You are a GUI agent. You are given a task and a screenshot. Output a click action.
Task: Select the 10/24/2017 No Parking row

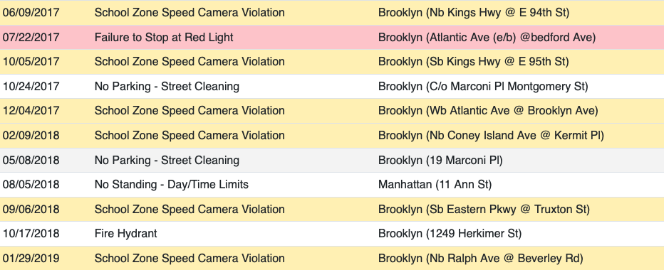coord(332,86)
